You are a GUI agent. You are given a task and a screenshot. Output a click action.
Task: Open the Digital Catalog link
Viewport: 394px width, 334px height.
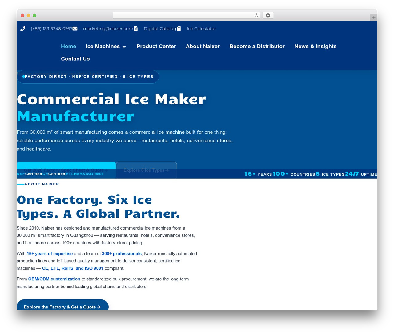click(160, 29)
